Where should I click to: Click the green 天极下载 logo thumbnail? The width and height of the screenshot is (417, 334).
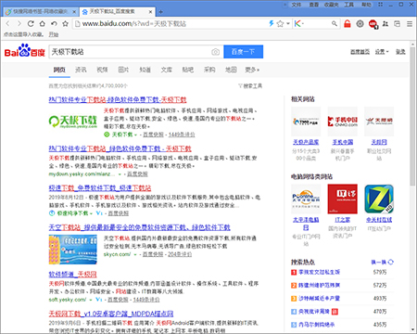click(73, 122)
